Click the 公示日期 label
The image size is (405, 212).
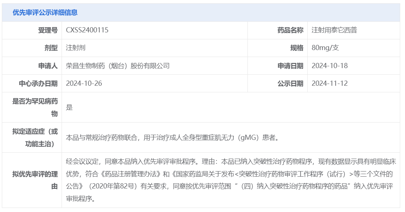290,84
